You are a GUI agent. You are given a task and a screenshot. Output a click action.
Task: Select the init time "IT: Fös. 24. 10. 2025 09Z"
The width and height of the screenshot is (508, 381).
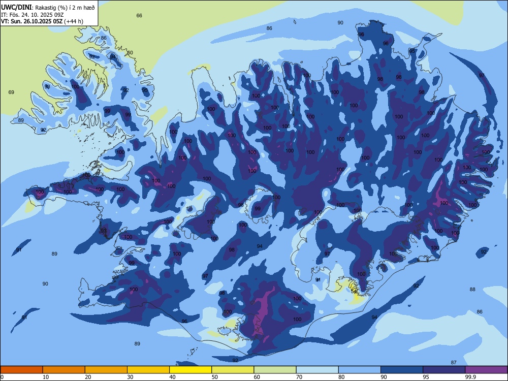(32, 15)
